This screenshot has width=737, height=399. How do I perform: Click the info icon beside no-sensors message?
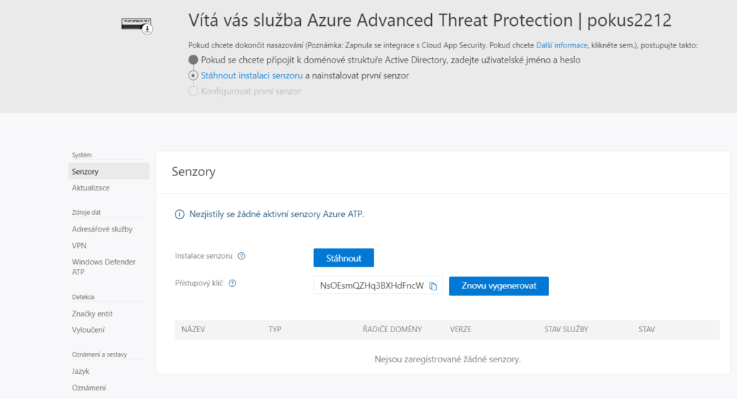point(179,214)
